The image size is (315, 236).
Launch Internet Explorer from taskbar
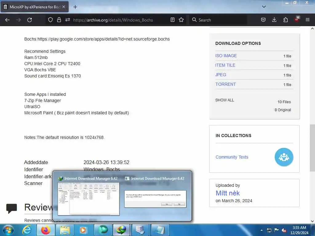(27, 230)
